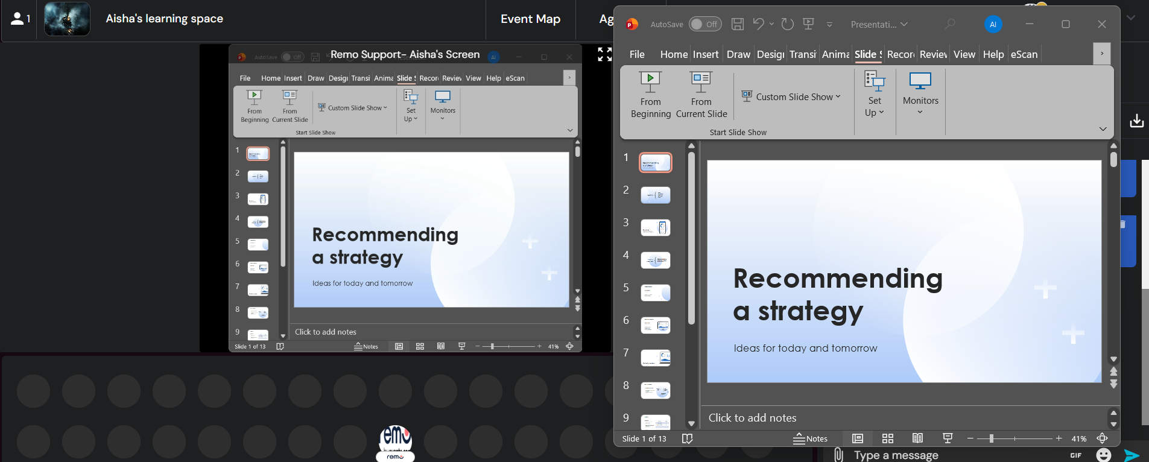1149x462 pixels.
Task: Open the Insert ribbon tab
Action: [706, 54]
